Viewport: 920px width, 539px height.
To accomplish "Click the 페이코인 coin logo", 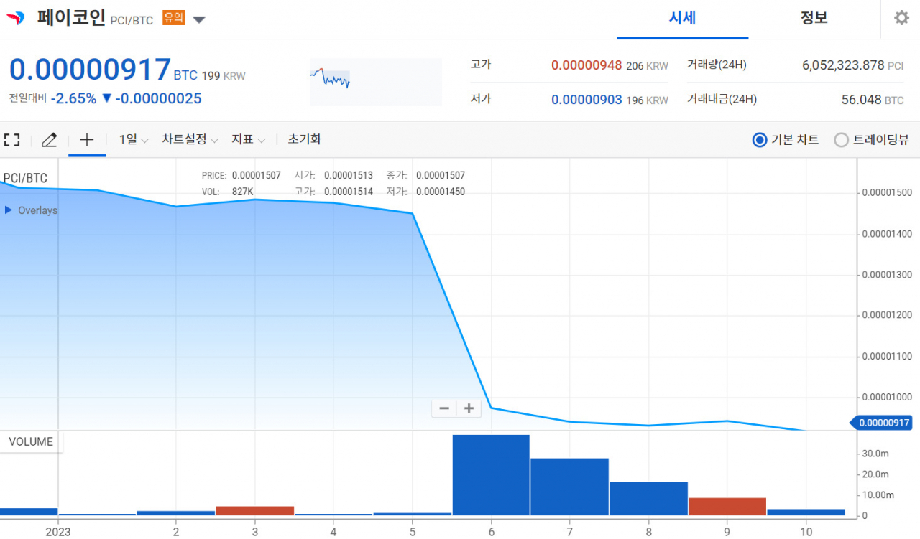I will coord(14,18).
